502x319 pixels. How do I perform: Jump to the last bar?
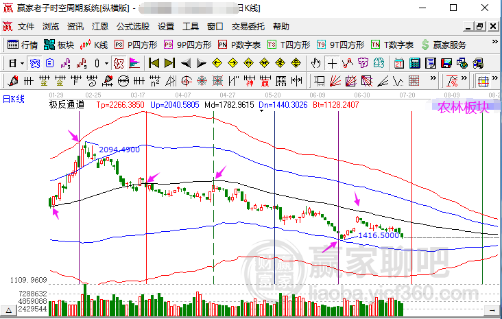[169, 63]
